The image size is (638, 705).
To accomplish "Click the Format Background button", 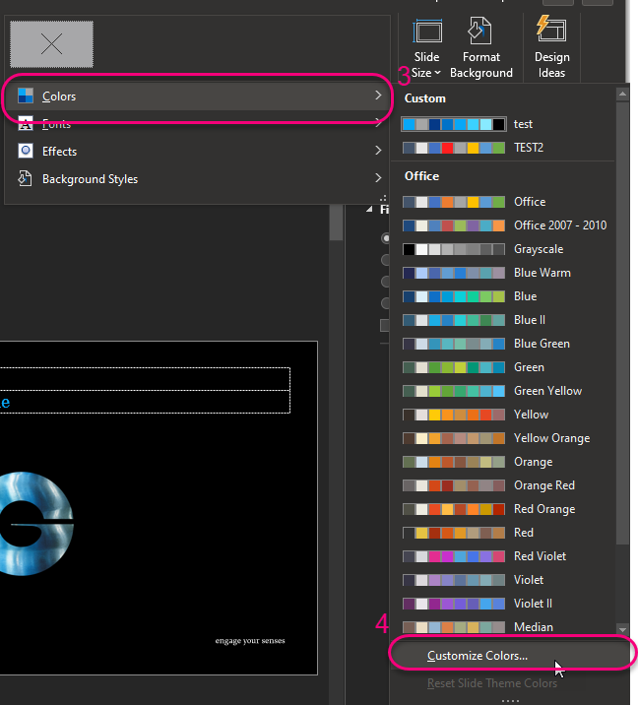I will point(481,48).
